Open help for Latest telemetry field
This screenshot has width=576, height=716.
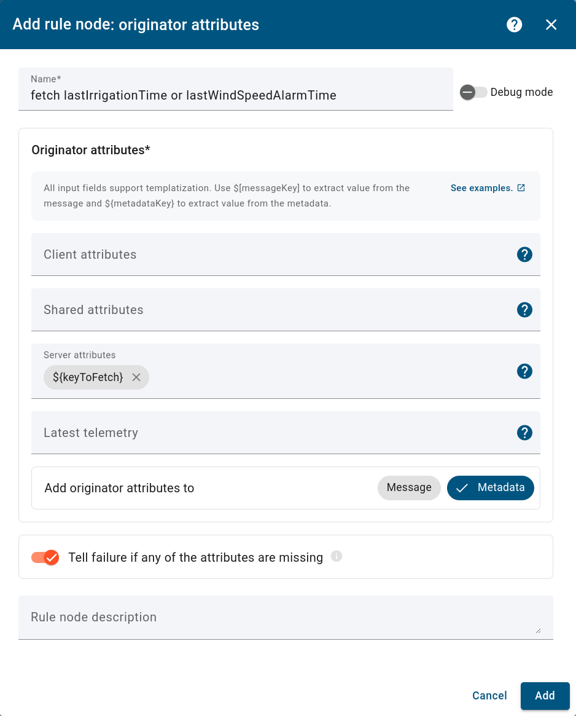tap(524, 433)
